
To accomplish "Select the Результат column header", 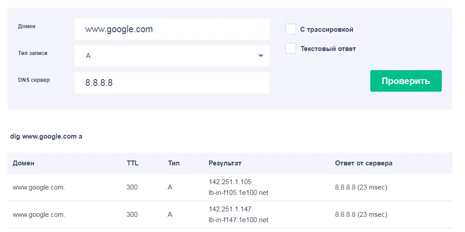I will [x=225, y=163].
